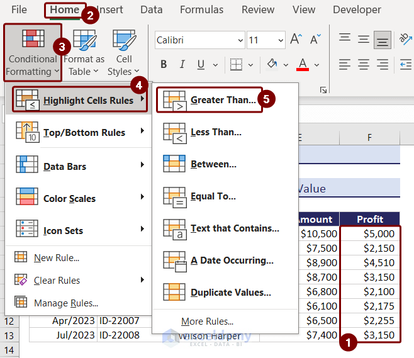Select row 13 header
Image resolution: width=414 pixels, height=358 pixels.
[x=9, y=335]
